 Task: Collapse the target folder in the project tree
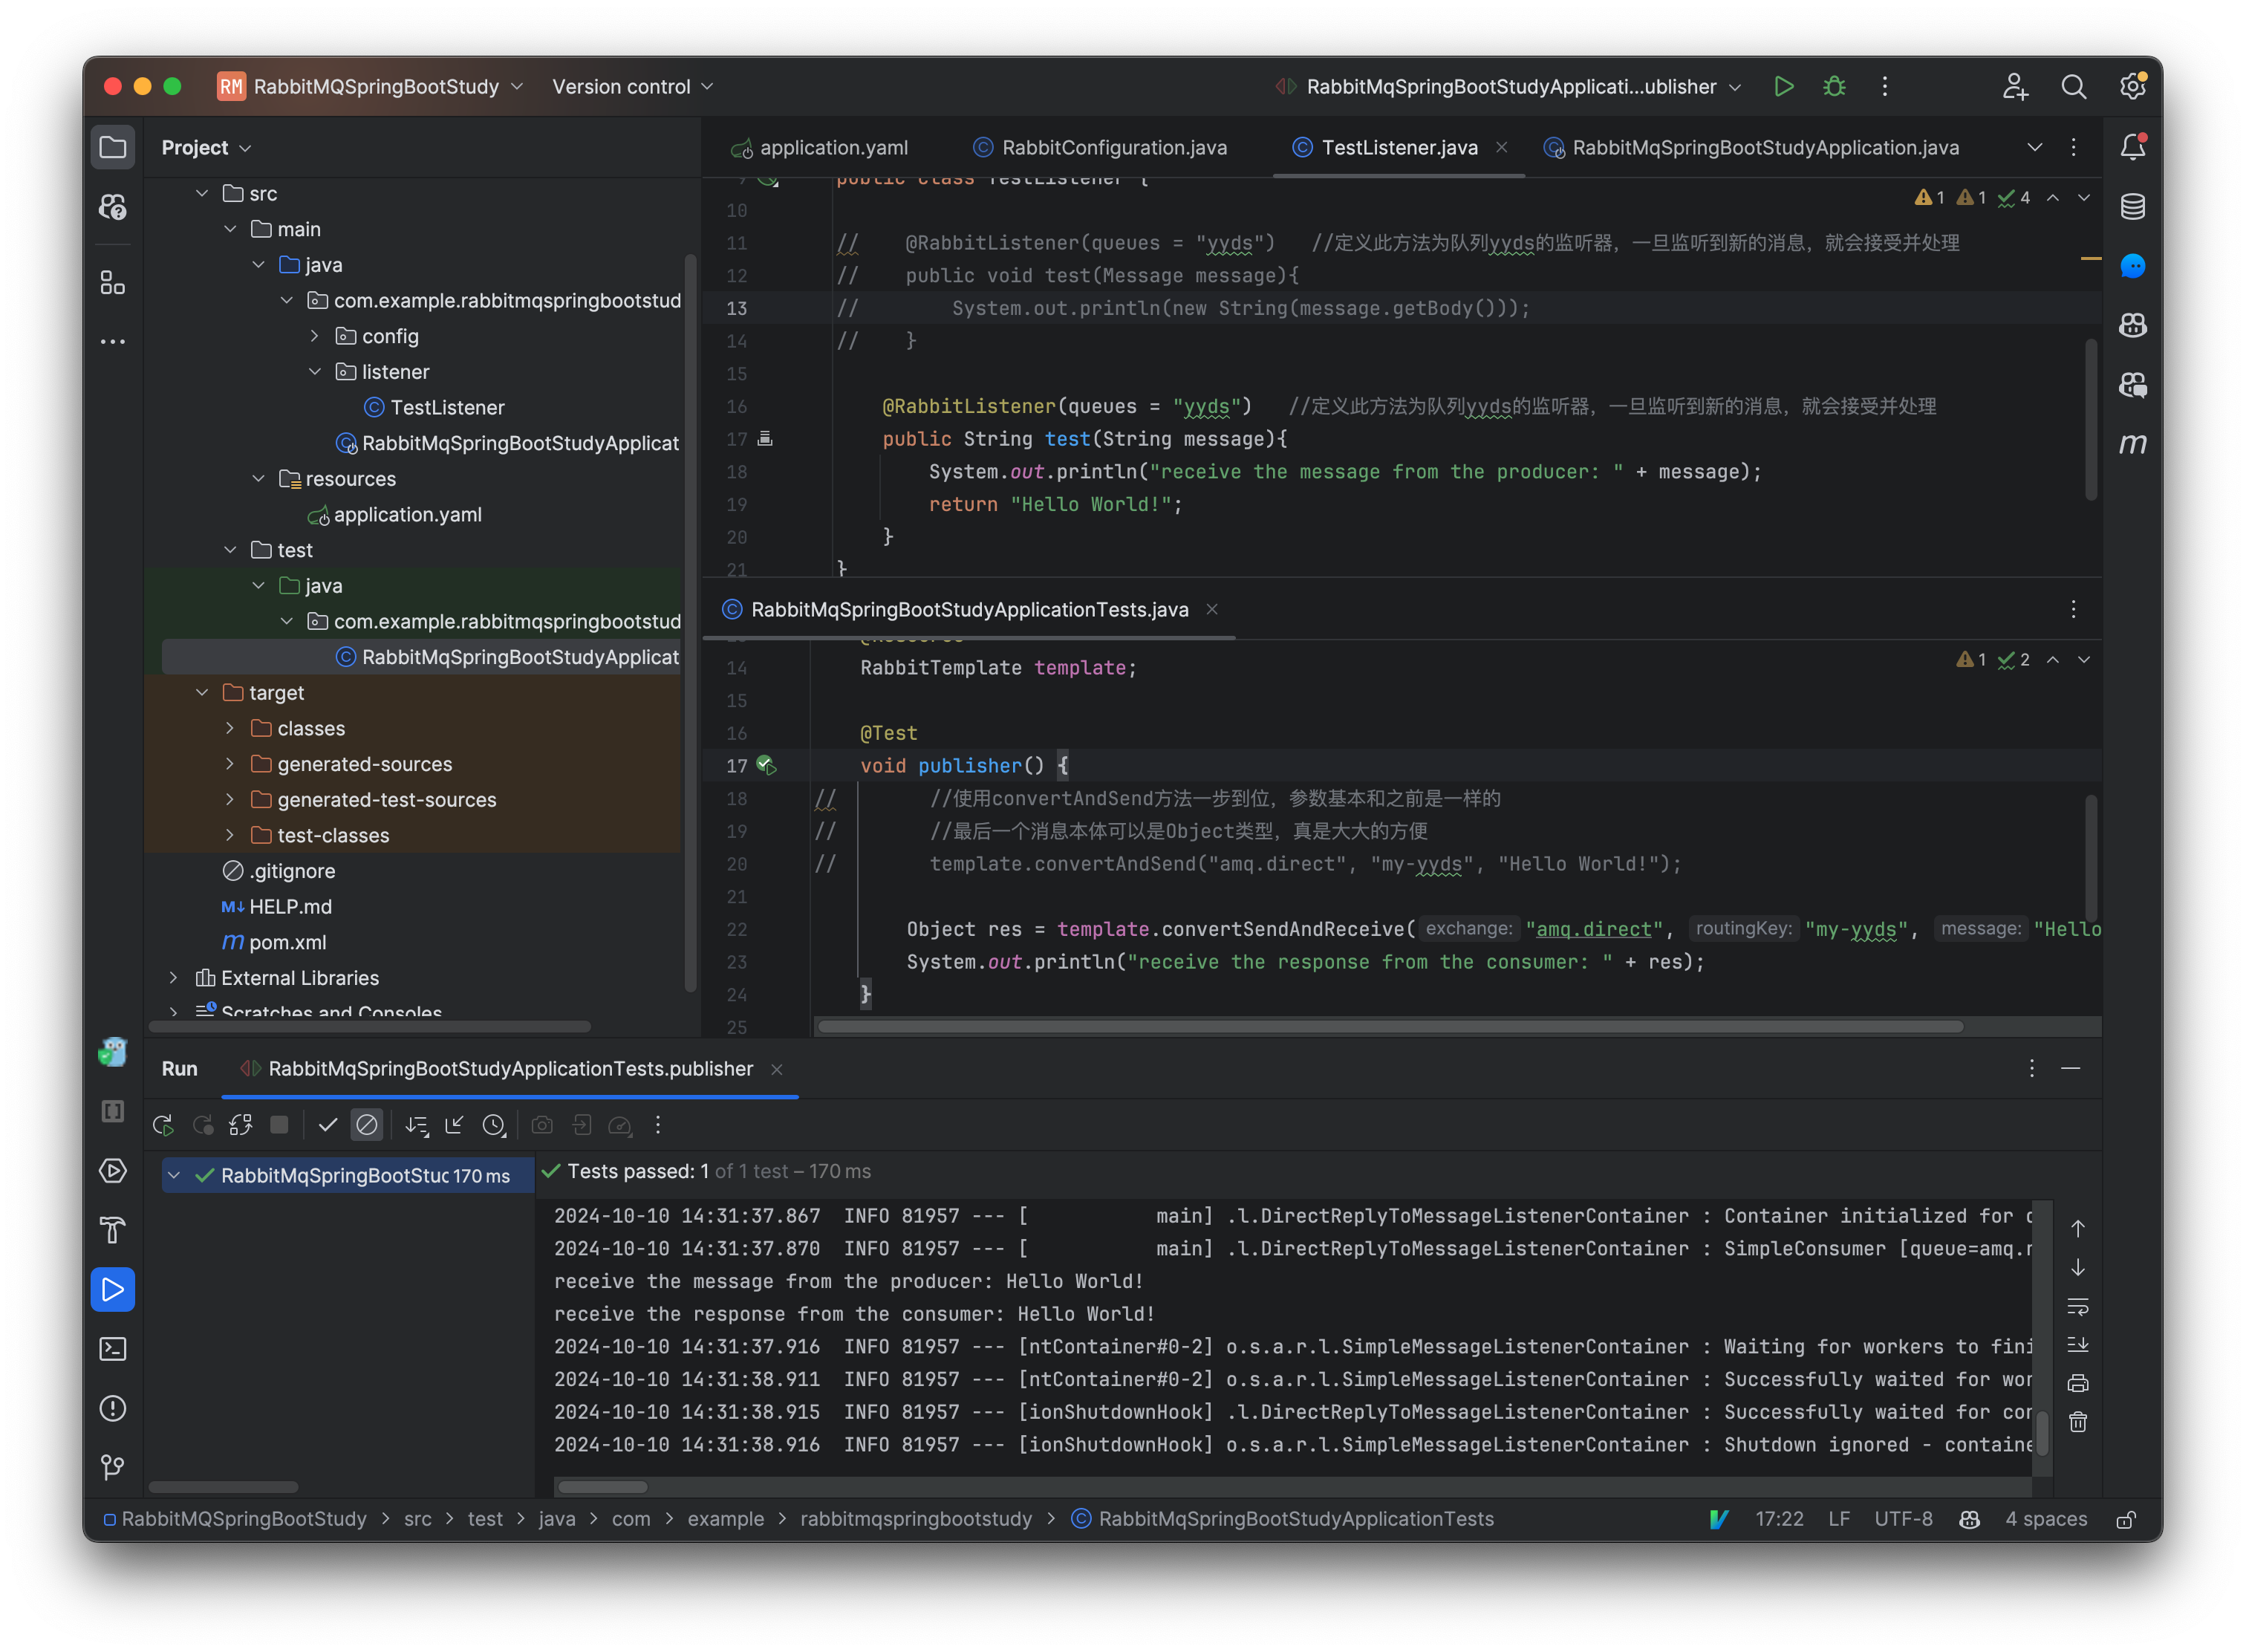click(202, 693)
